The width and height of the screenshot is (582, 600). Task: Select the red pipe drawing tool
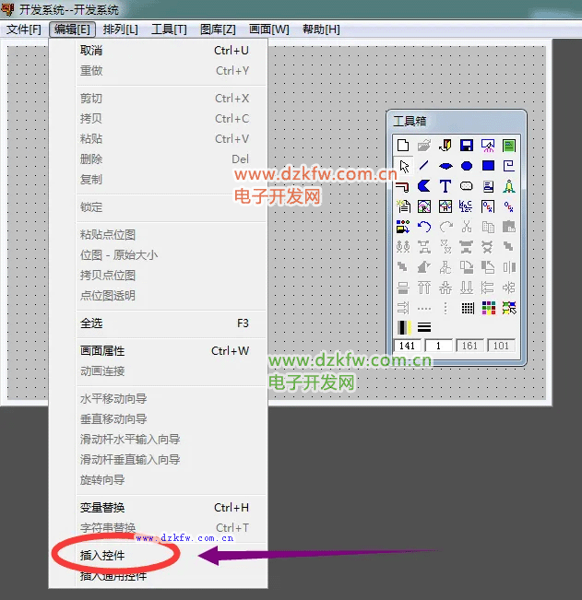coord(403,186)
